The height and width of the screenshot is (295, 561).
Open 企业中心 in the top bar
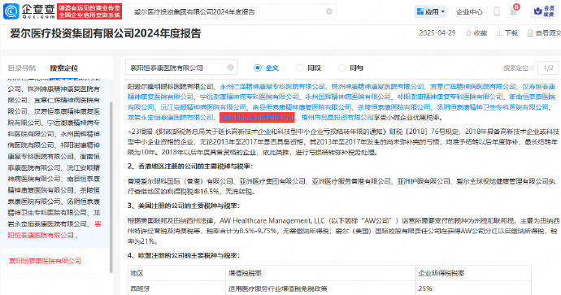click(469, 12)
